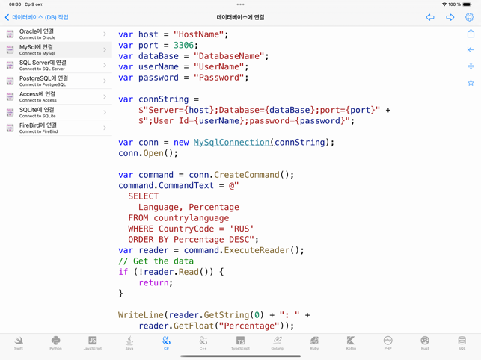Open Access에 연결 topic
481x360 pixels.
56,96
